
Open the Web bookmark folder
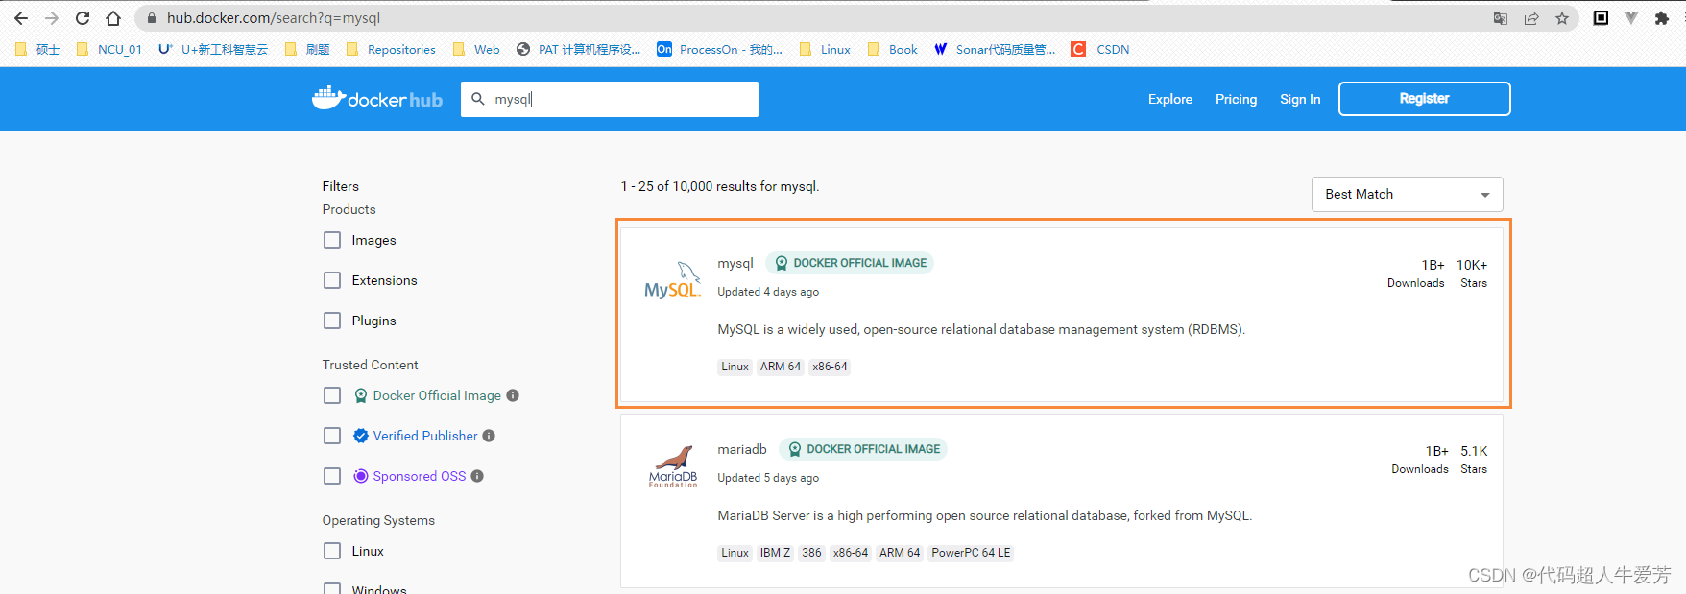pyautogui.click(x=476, y=49)
